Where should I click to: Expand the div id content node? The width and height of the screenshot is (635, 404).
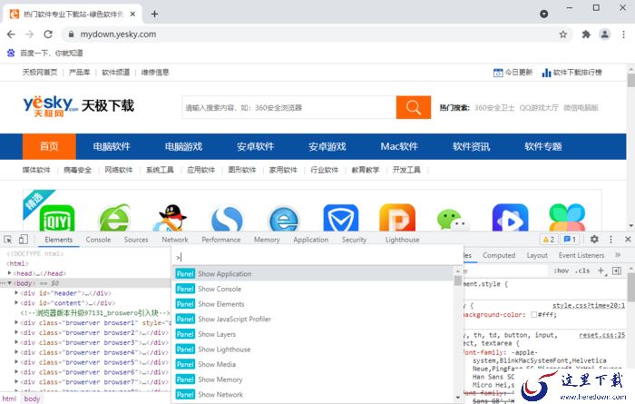pyautogui.click(x=16, y=302)
